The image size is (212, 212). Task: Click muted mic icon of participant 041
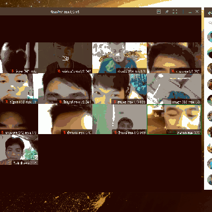[x=60, y=102]
